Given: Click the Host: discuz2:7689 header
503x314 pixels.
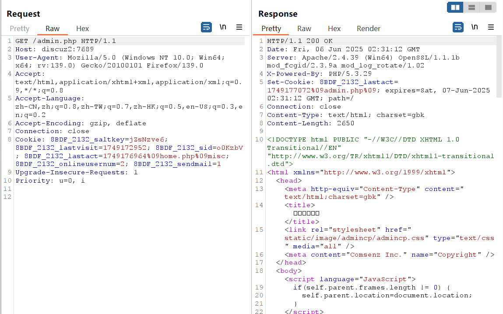Looking at the screenshot, I should click(x=55, y=49).
